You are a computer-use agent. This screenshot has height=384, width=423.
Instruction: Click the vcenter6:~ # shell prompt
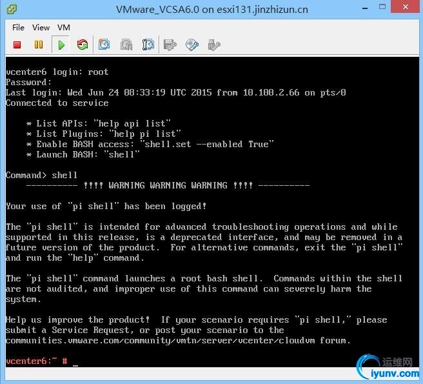click(x=37, y=361)
